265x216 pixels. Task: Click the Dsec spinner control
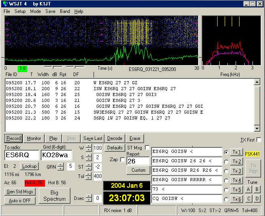pyautogui.click(x=88, y=198)
